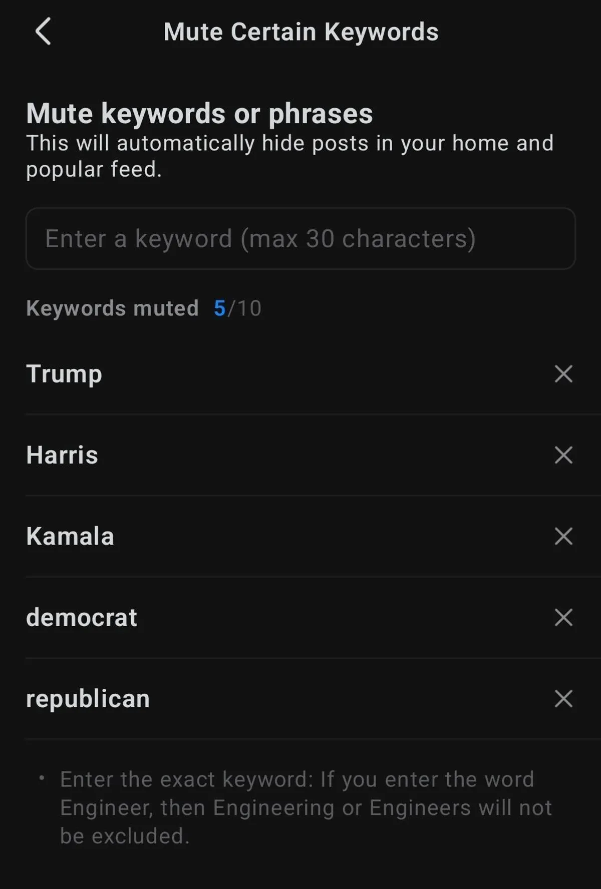Click the blue 5 count indicator
Viewport: 601px width, 889px height.
219,308
